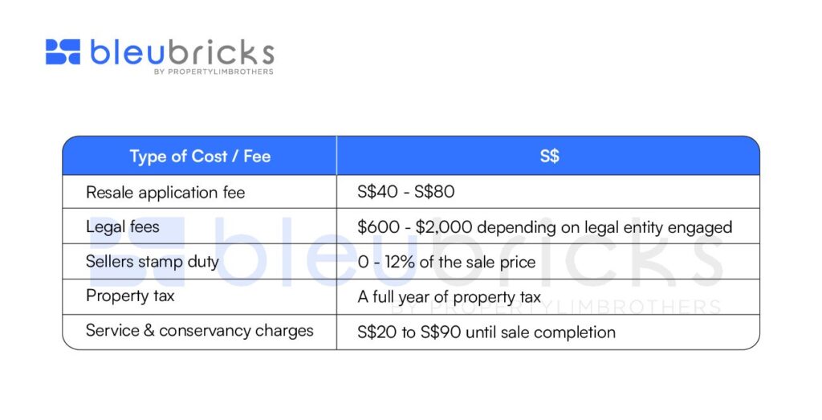Screen dimensions: 822x420
Task: Click "S$20 to S$90 until sale completion" cell
Action: click(486, 332)
